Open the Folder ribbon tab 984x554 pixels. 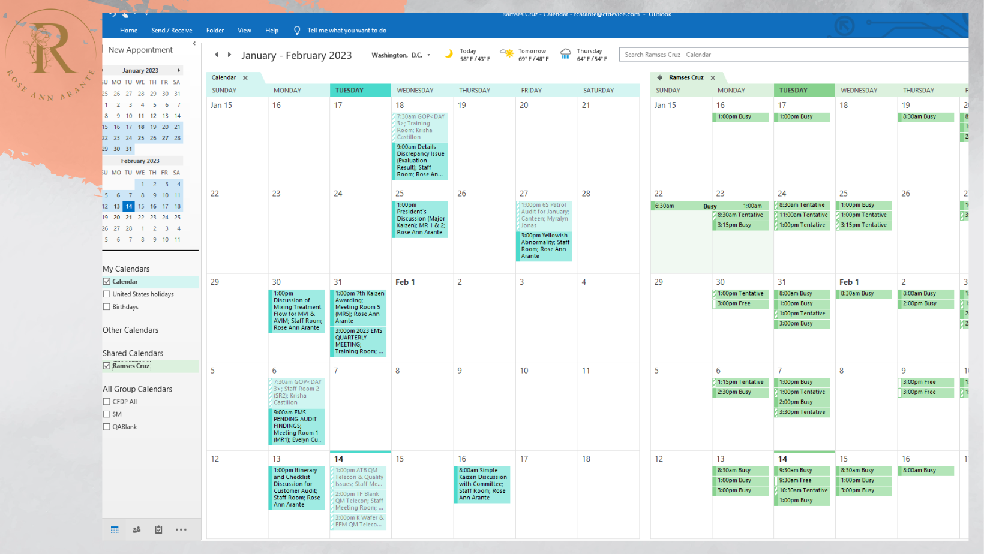point(215,31)
